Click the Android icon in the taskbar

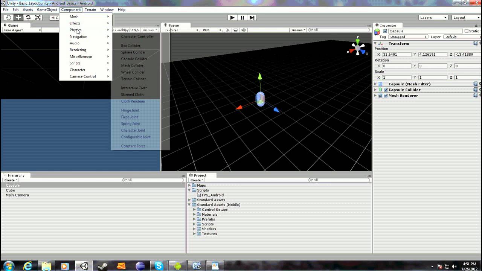(x=178, y=266)
